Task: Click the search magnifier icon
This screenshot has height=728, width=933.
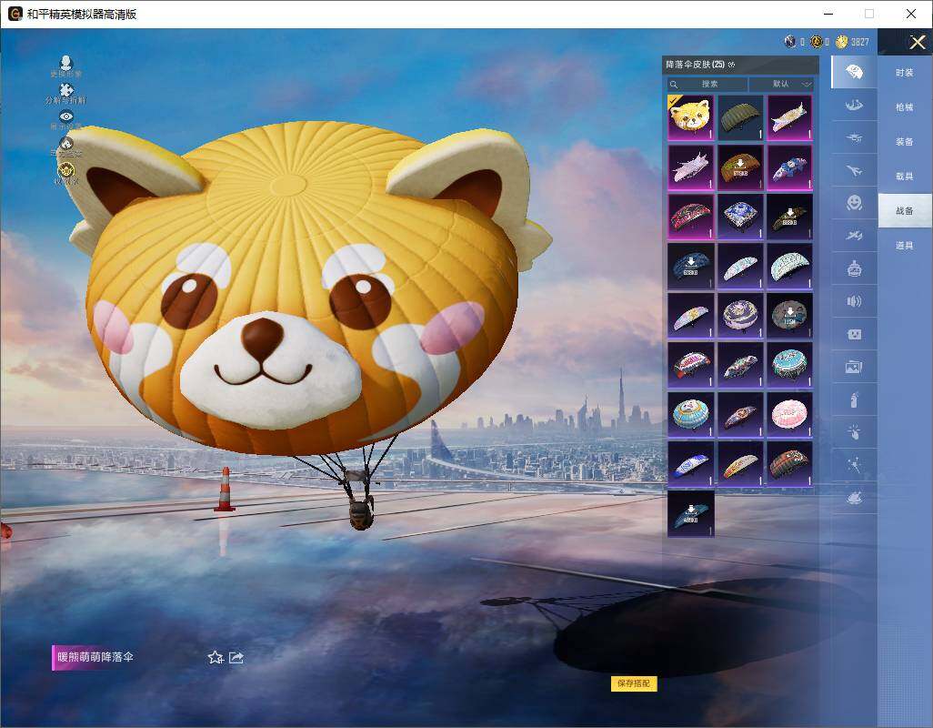Action: point(674,85)
